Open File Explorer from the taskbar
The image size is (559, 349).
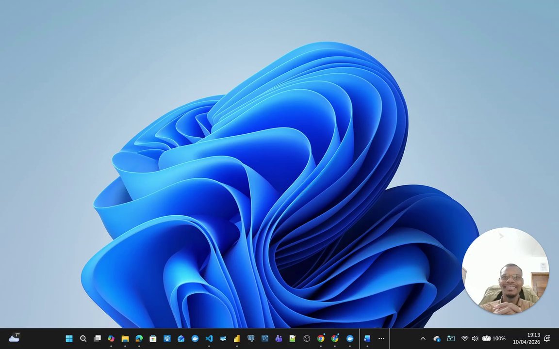click(125, 338)
